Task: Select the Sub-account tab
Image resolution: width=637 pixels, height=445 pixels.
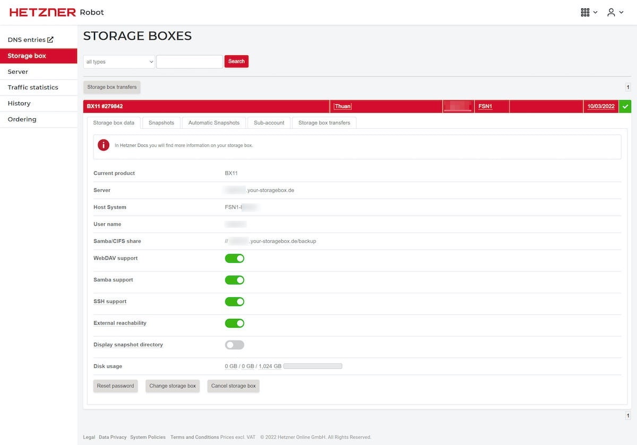Action: 269,123
